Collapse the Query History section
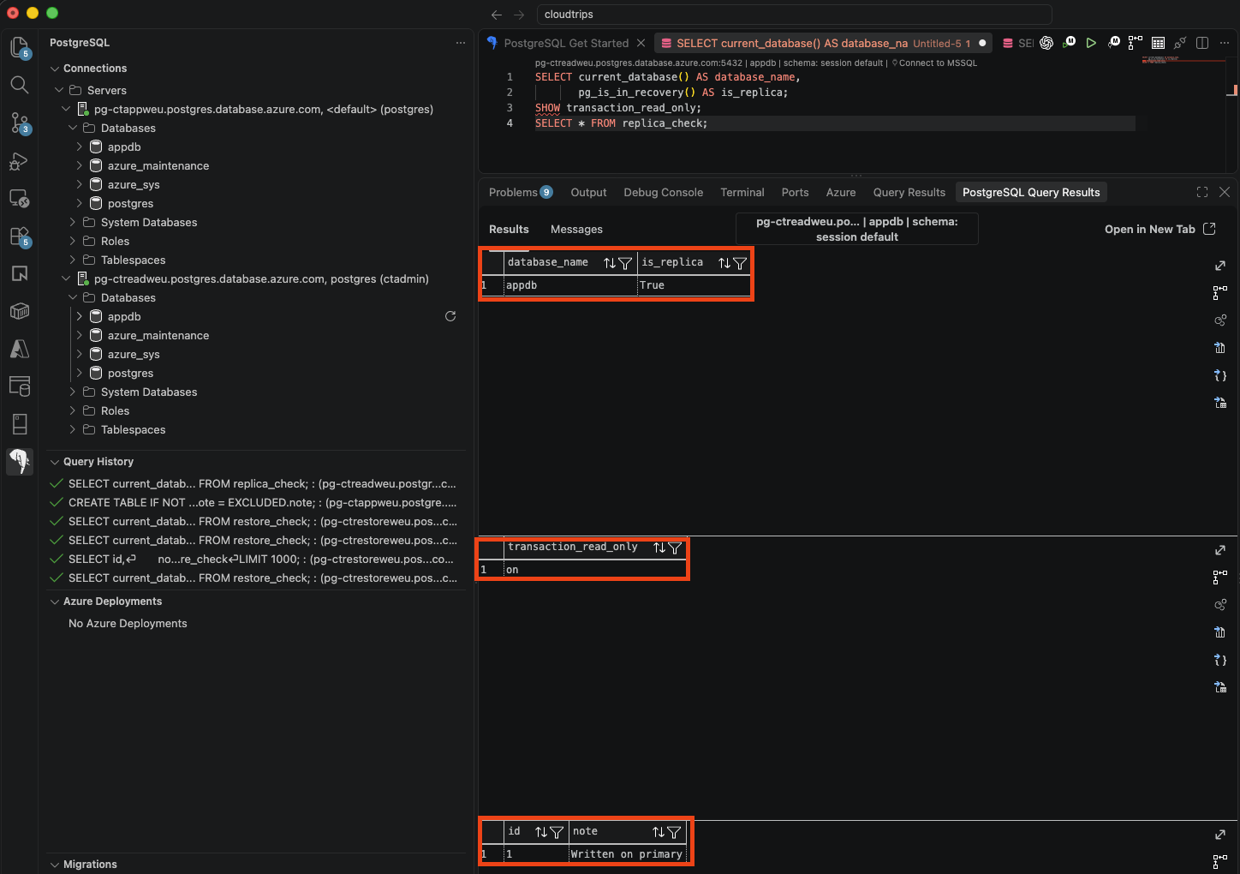Image resolution: width=1240 pixels, height=874 pixels. click(x=55, y=462)
